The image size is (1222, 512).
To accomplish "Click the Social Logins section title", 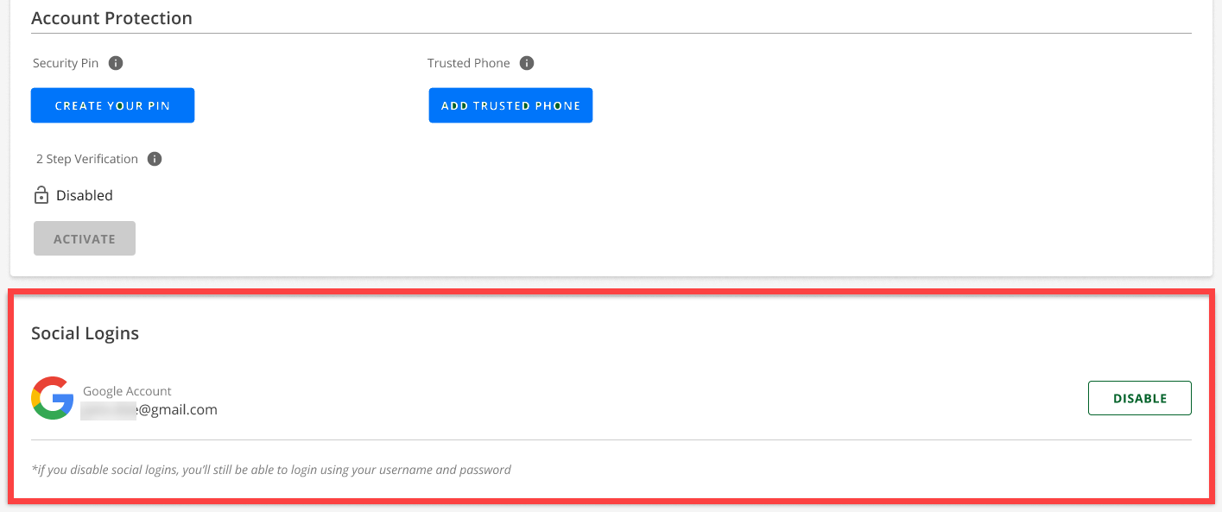I will pyautogui.click(x=85, y=332).
